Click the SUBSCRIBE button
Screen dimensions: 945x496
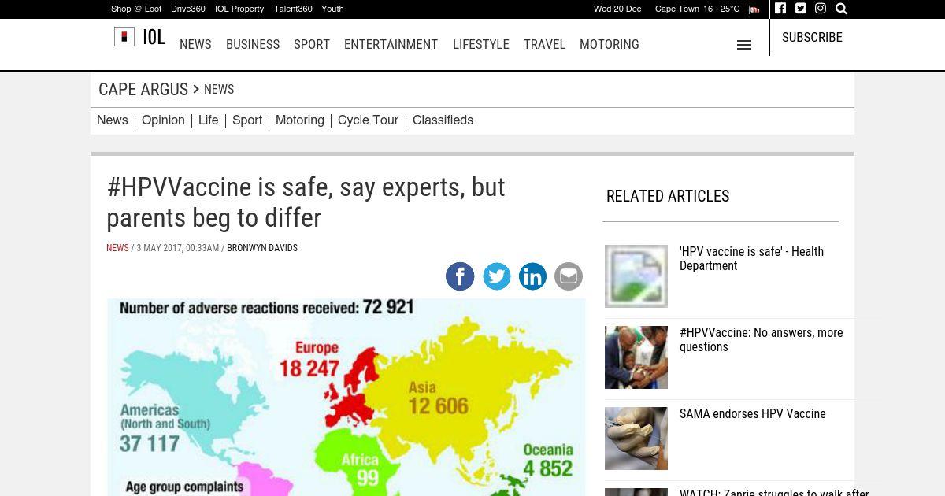812,37
